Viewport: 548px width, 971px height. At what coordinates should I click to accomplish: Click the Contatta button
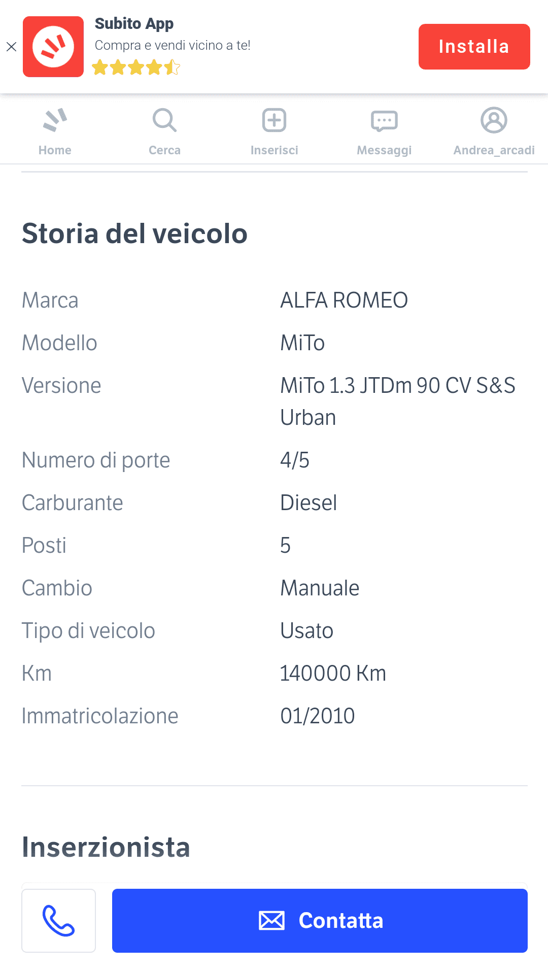[x=320, y=920]
